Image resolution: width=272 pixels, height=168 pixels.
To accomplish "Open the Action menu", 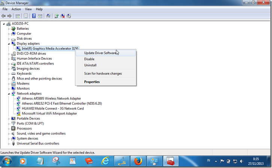I will [x=16, y=9].
